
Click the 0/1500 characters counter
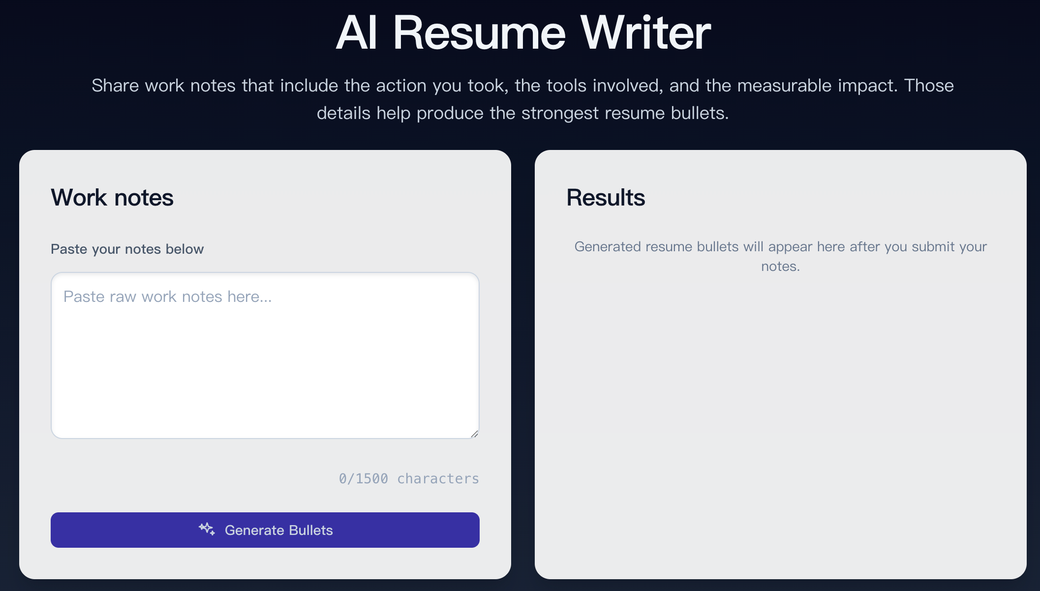click(408, 478)
